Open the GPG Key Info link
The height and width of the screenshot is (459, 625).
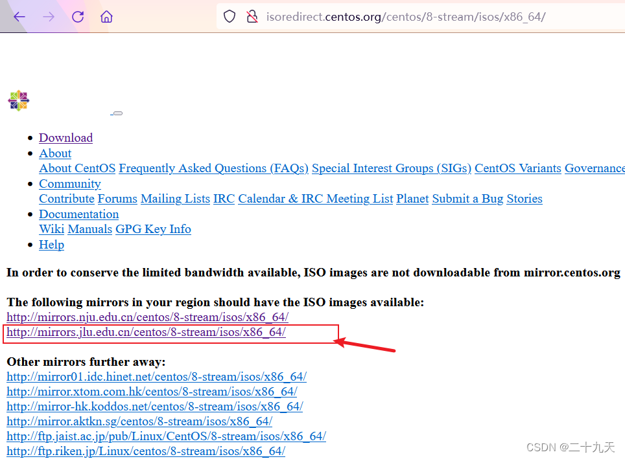coord(153,229)
